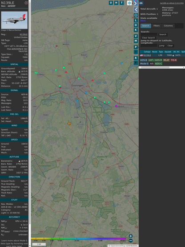Click the Clear button next to Jump
185x247 pixels.
pos(170,45)
